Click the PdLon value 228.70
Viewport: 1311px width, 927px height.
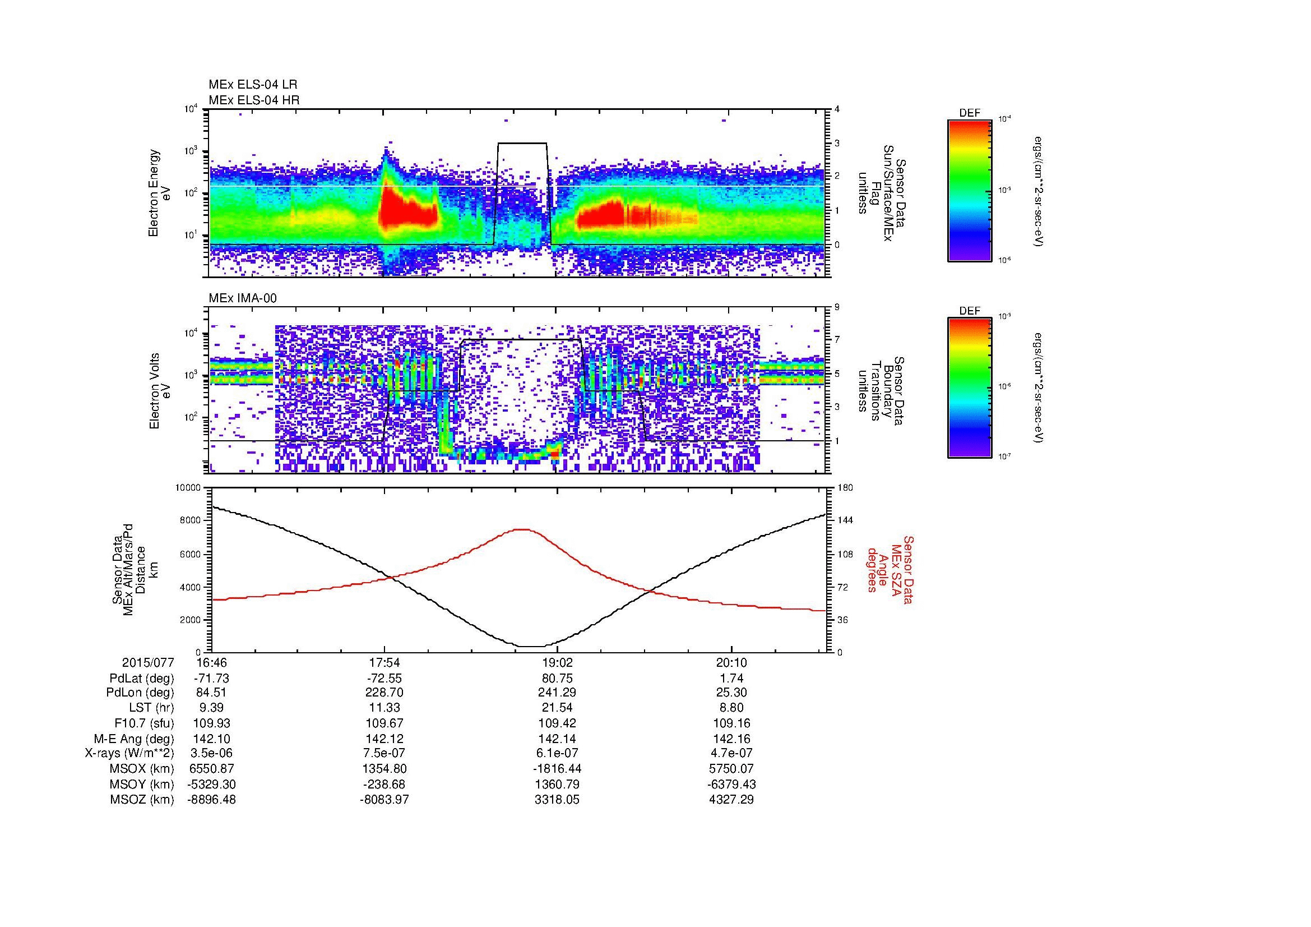385,693
